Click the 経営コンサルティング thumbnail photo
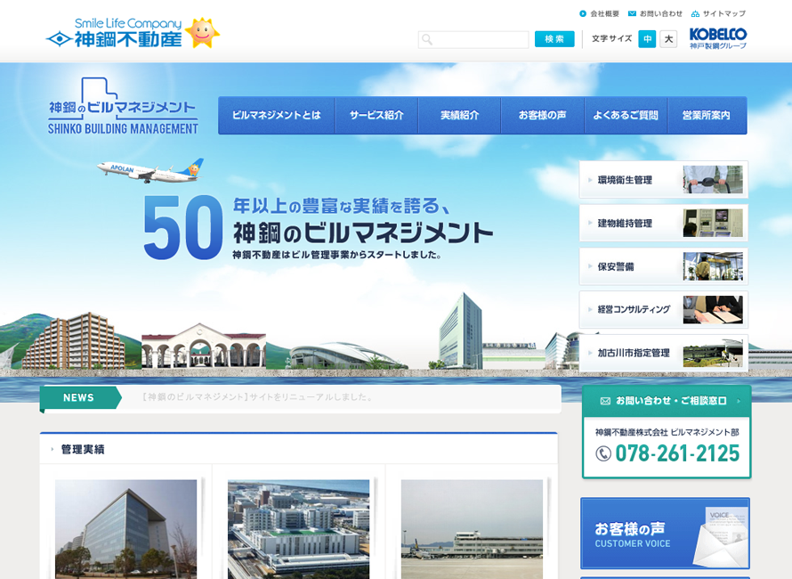Viewport: 792px width, 579px height. (x=713, y=309)
